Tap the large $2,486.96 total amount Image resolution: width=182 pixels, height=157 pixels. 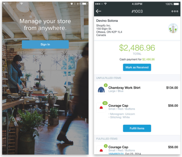coord(137,48)
